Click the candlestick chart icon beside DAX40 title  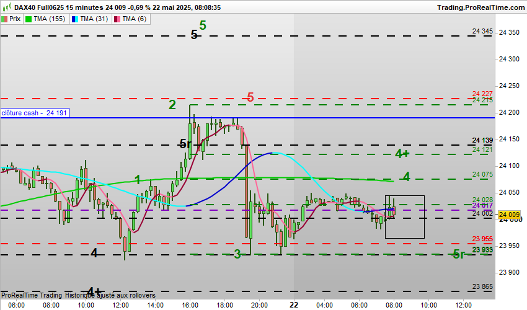click(x=7, y=7)
